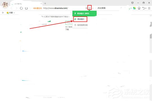
Task: Click the vertical scrollbar up arrow
Action: point(151,16)
